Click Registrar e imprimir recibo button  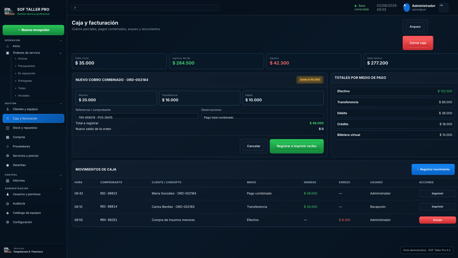(297, 146)
